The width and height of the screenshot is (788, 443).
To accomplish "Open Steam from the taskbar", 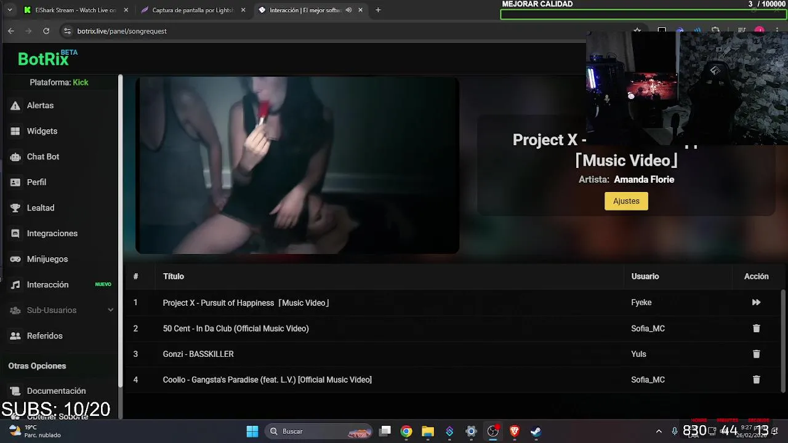I will [536, 431].
